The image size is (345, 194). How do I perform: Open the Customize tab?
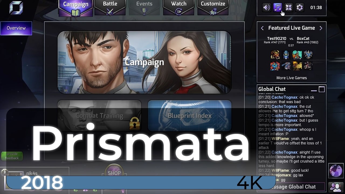213,8
